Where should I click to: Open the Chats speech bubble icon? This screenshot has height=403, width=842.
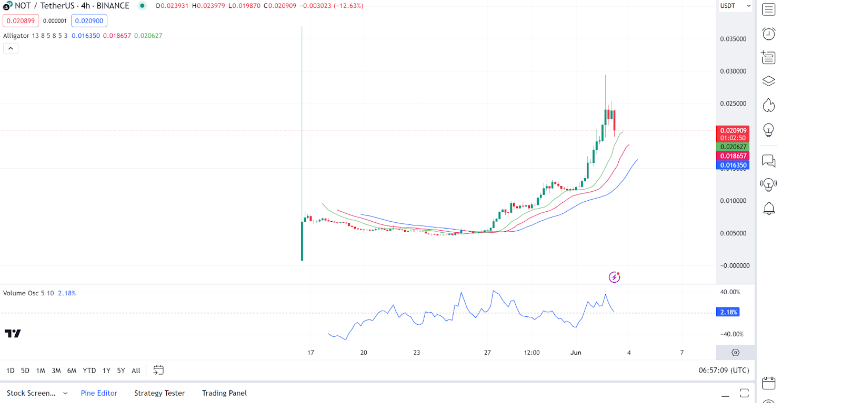(x=769, y=161)
